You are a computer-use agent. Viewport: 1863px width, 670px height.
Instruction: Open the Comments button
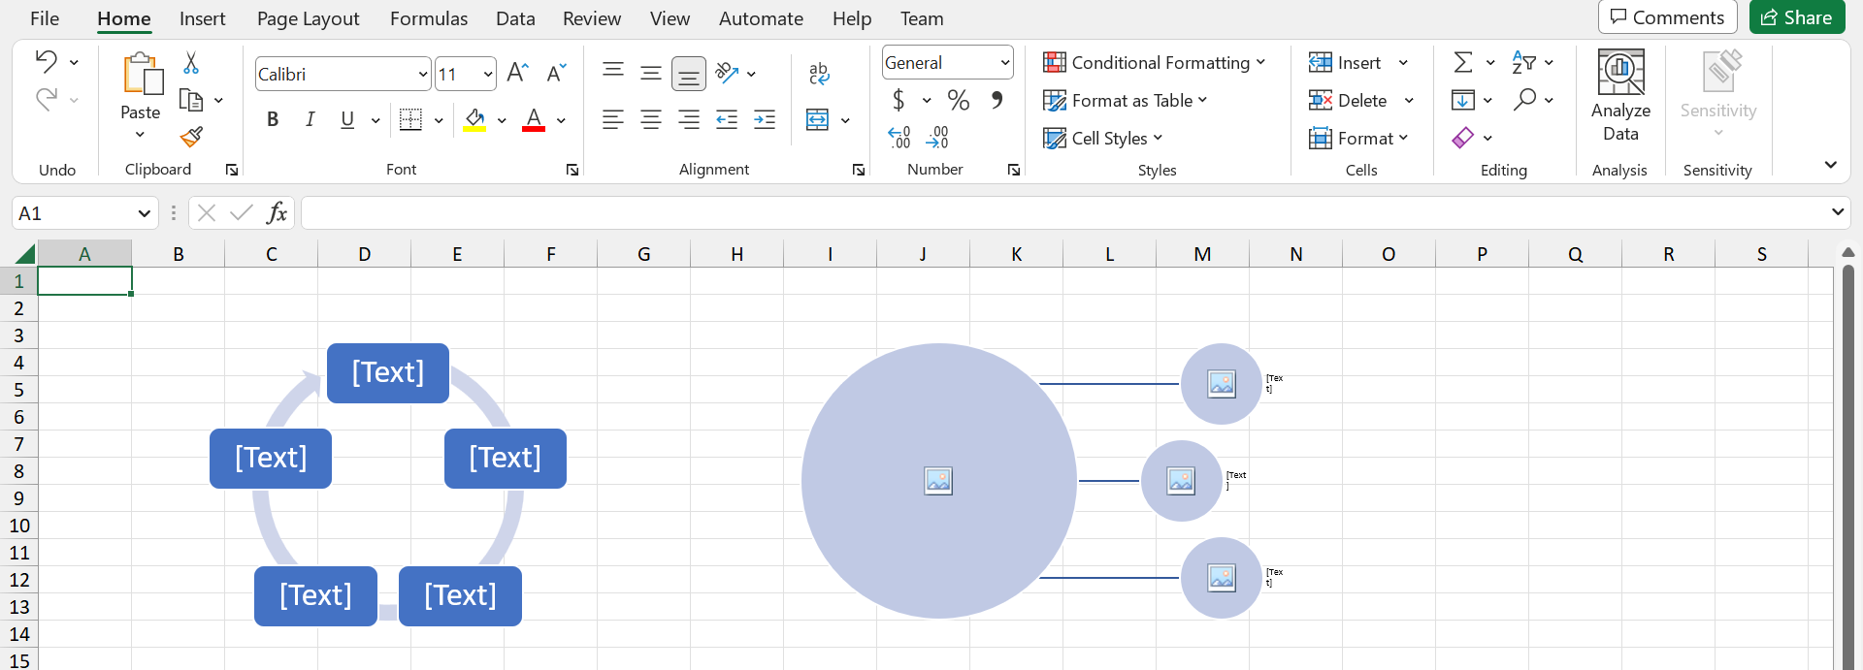[1667, 17]
